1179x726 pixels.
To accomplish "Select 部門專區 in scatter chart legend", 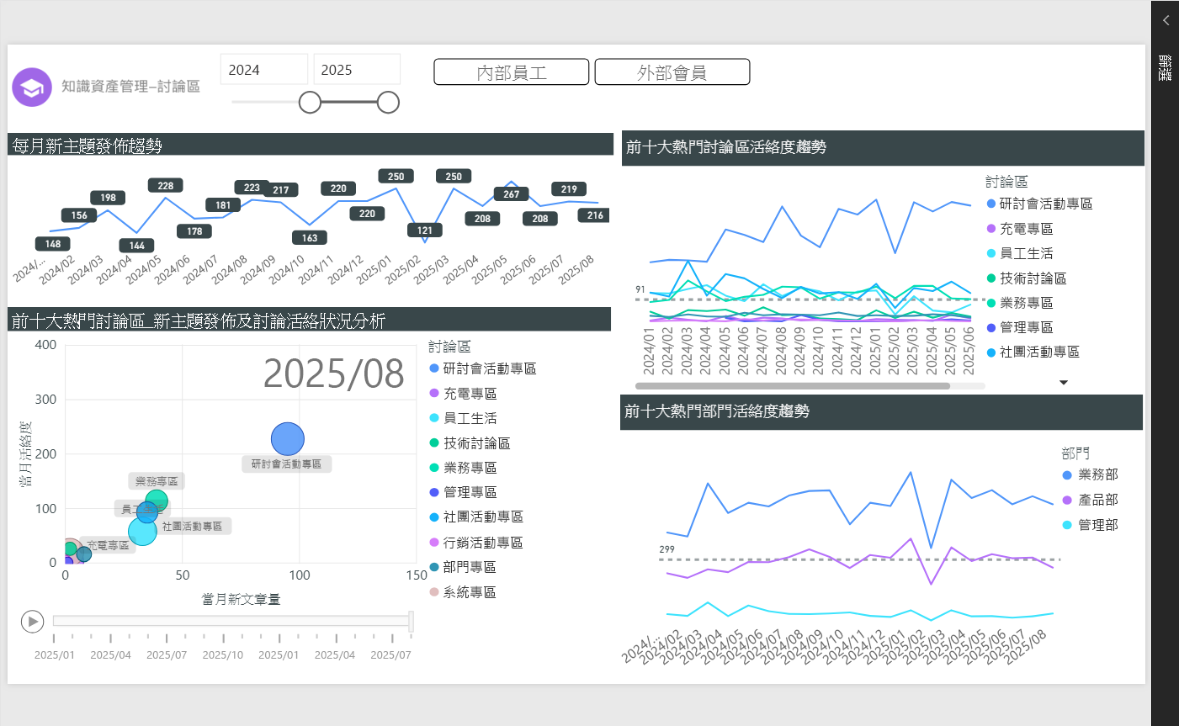I will coord(464,567).
